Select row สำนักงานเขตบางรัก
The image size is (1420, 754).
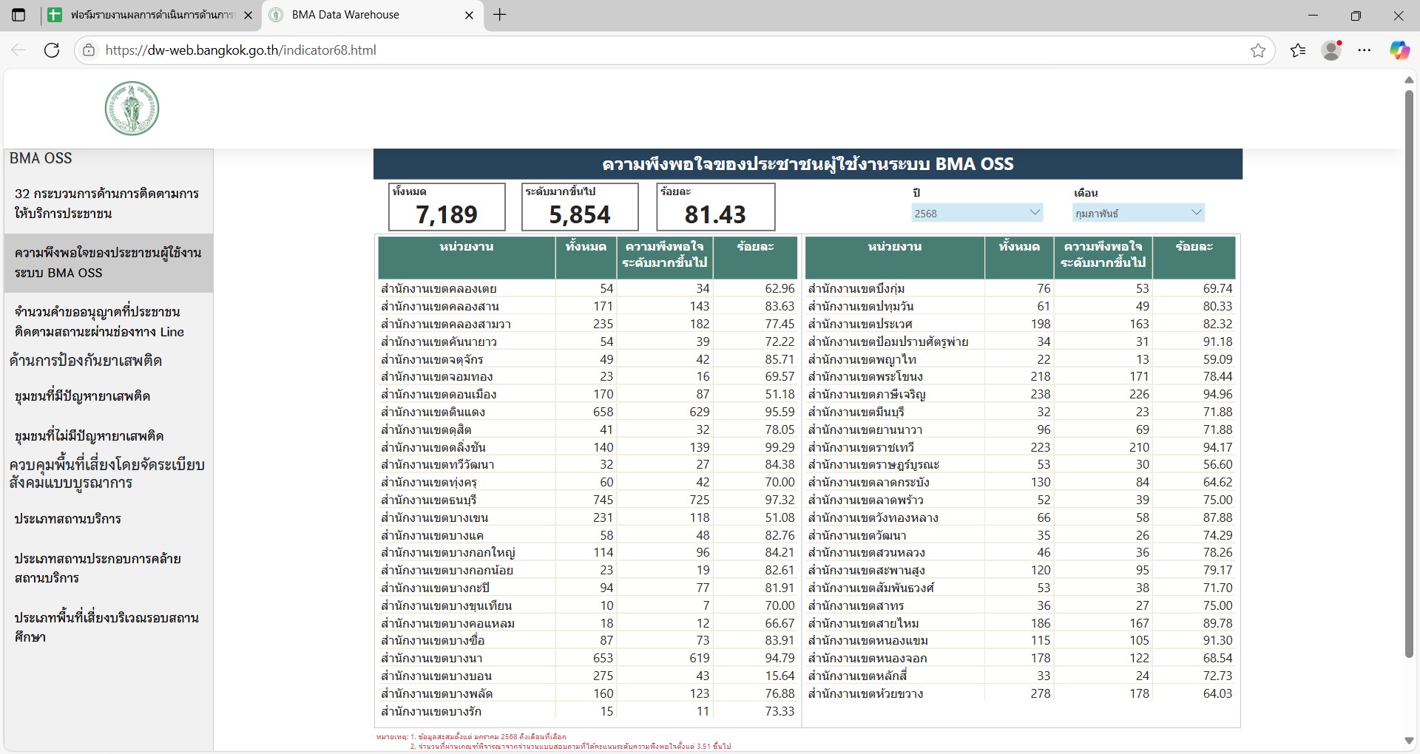point(588,712)
